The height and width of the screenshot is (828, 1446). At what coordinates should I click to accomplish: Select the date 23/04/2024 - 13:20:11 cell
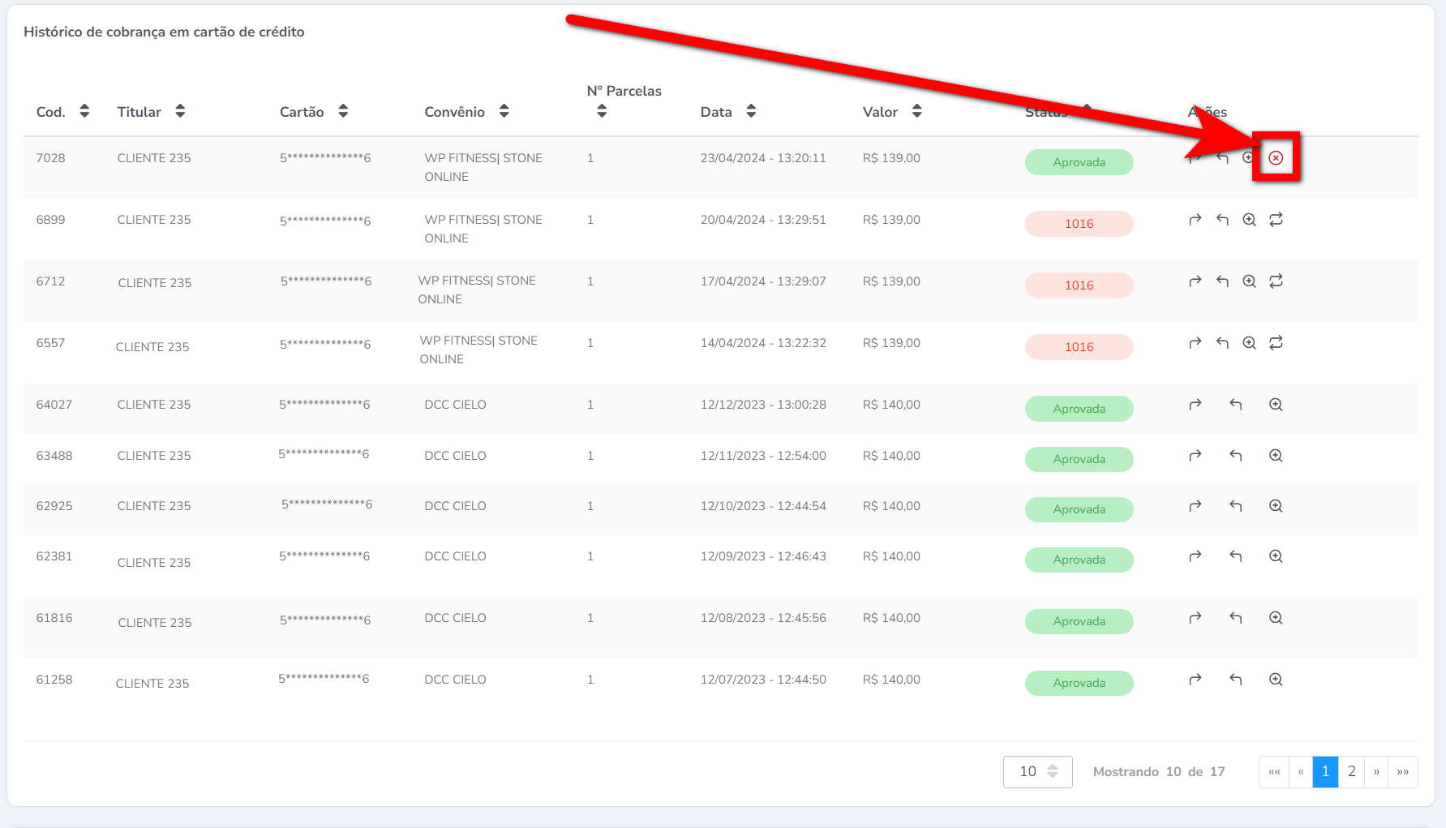pyautogui.click(x=763, y=158)
